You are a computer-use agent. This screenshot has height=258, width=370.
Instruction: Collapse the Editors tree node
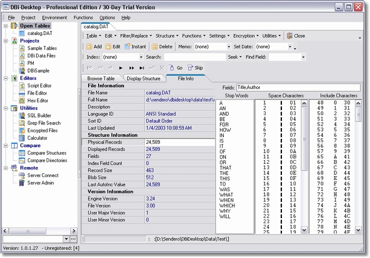(x=6, y=78)
